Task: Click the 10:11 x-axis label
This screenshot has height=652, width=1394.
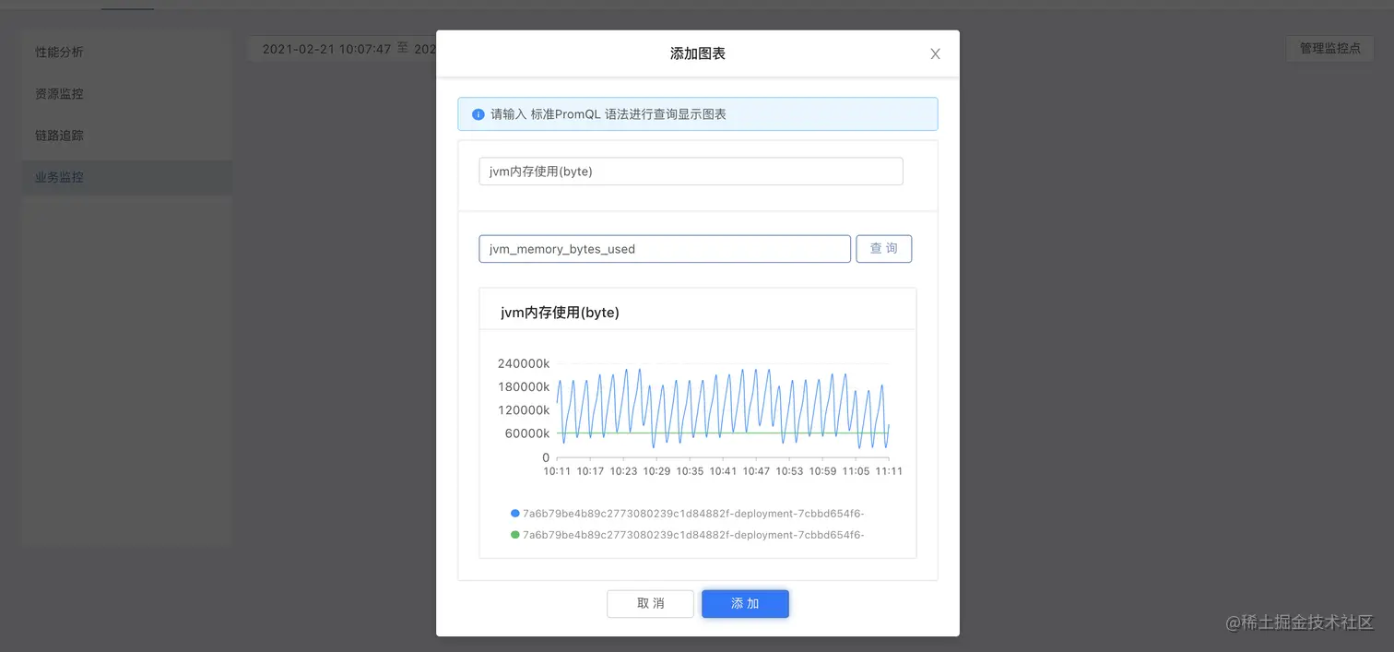Action: (x=557, y=471)
